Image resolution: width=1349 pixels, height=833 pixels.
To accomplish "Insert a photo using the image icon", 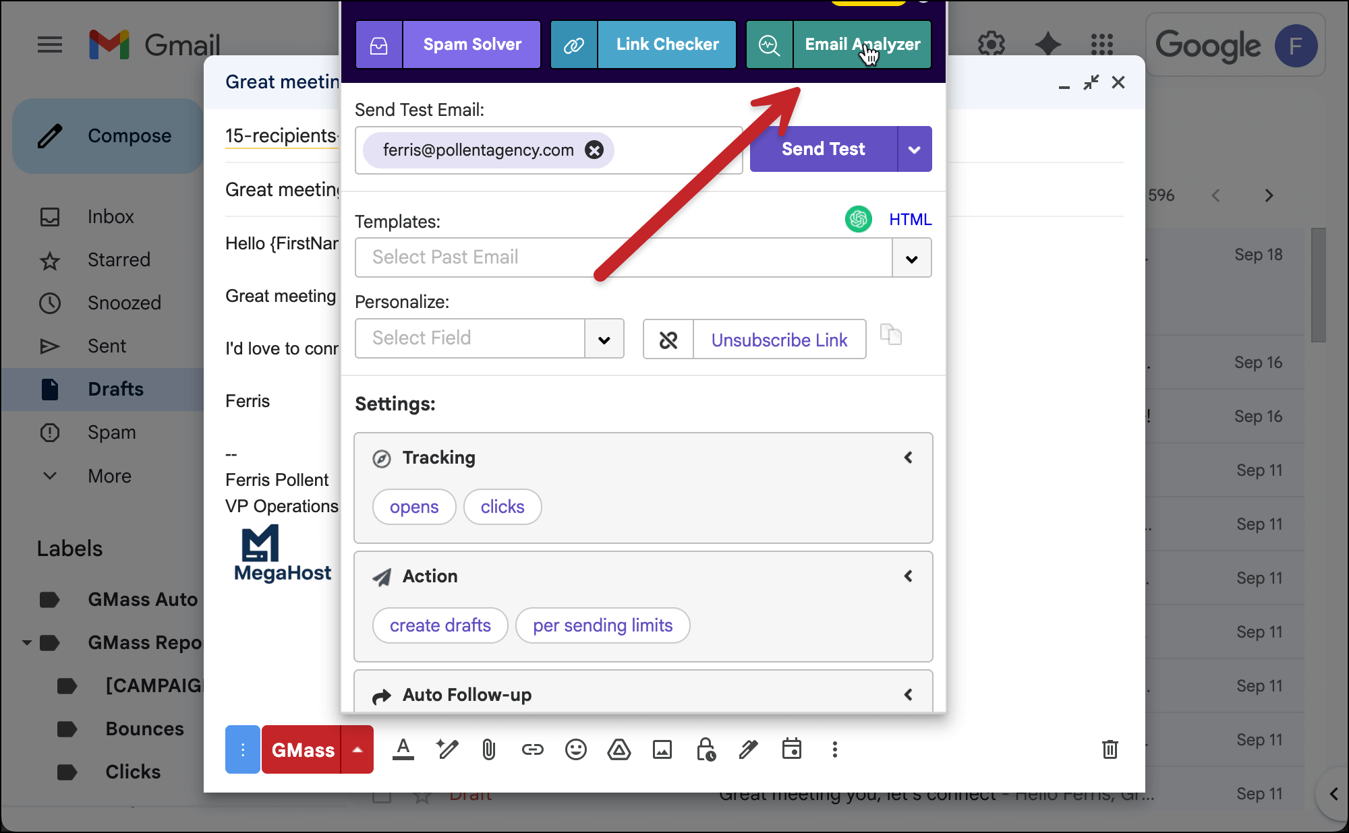I will [x=662, y=749].
